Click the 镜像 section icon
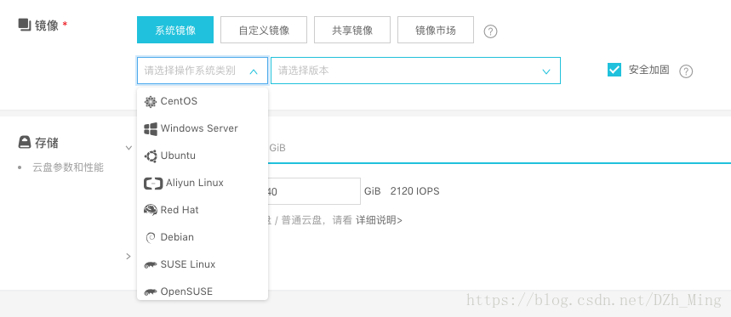 point(24,24)
